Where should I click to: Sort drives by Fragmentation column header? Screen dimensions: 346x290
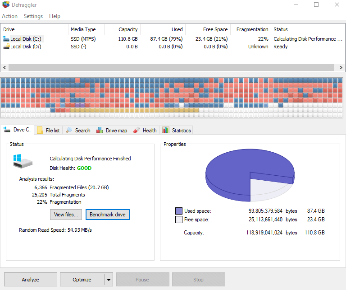coord(252,29)
